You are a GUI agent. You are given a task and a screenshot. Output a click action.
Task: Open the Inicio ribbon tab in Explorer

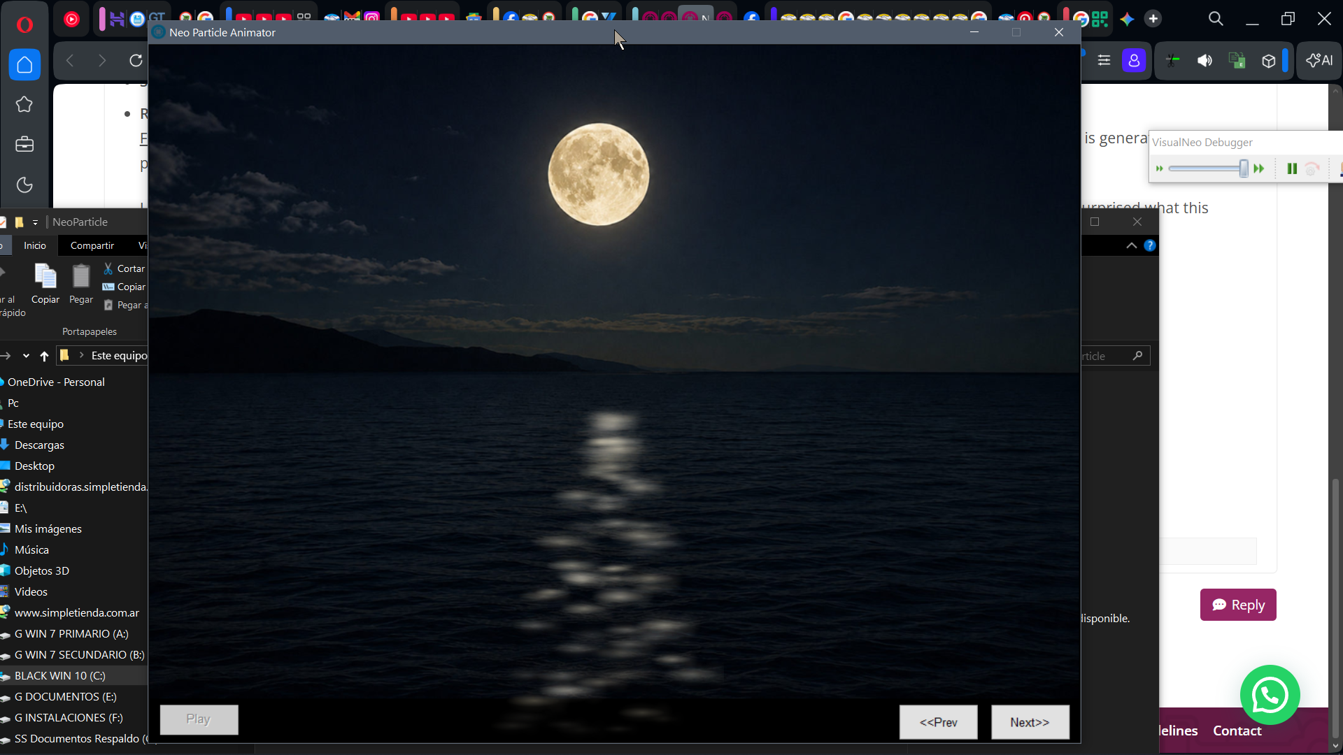coord(35,245)
